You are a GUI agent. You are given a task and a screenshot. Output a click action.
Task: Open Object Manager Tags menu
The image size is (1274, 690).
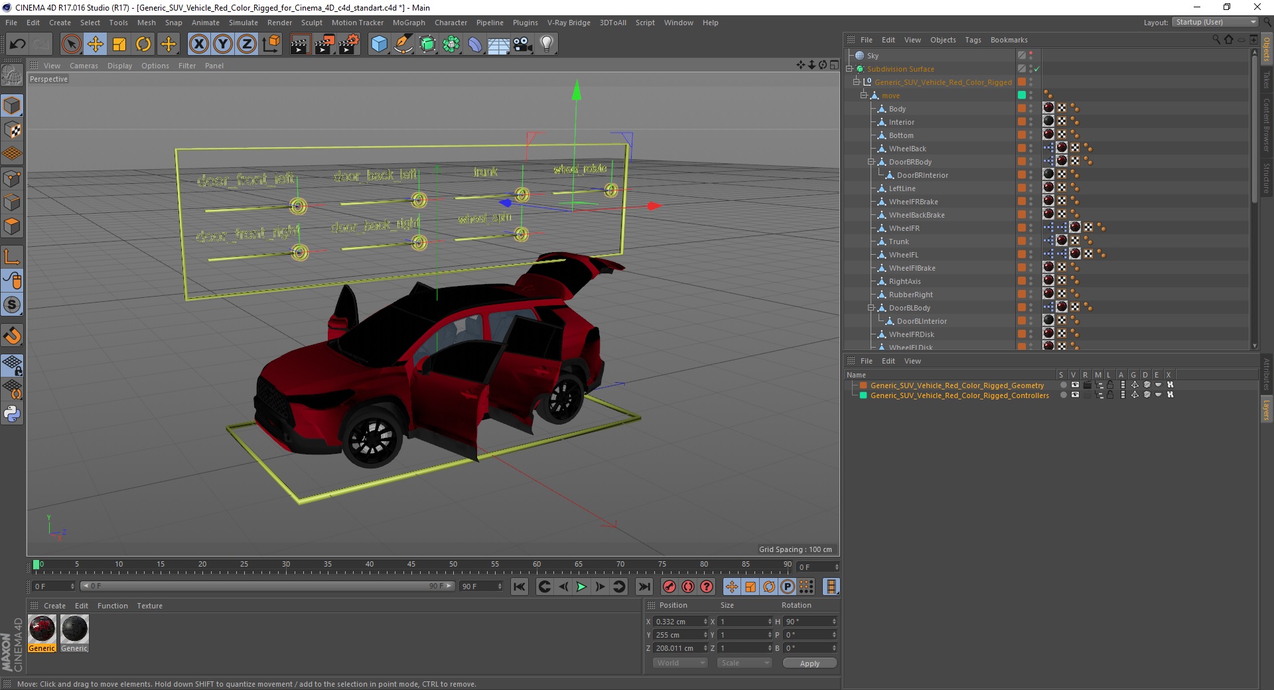point(973,40)
